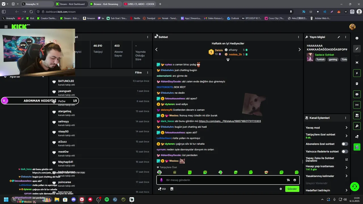Open Creator Dashboard bookmark
The image size is (363, 204).
pyautogui.click(x=47, y=18)
